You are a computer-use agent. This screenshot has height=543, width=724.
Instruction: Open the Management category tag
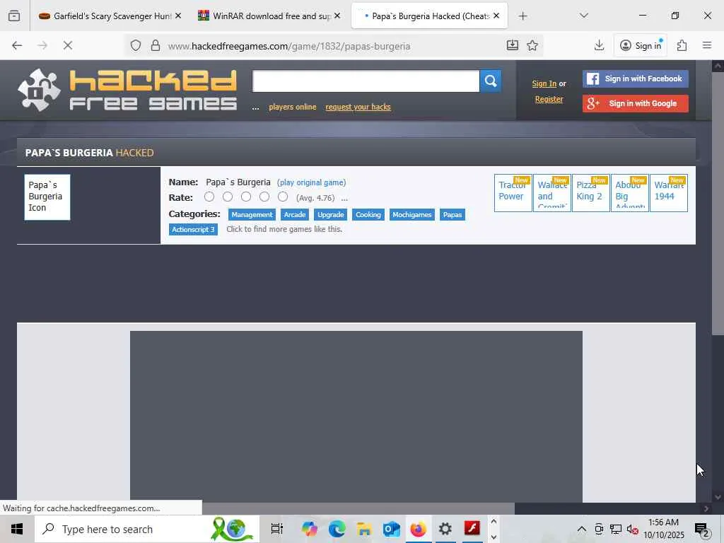click(252, 215)
